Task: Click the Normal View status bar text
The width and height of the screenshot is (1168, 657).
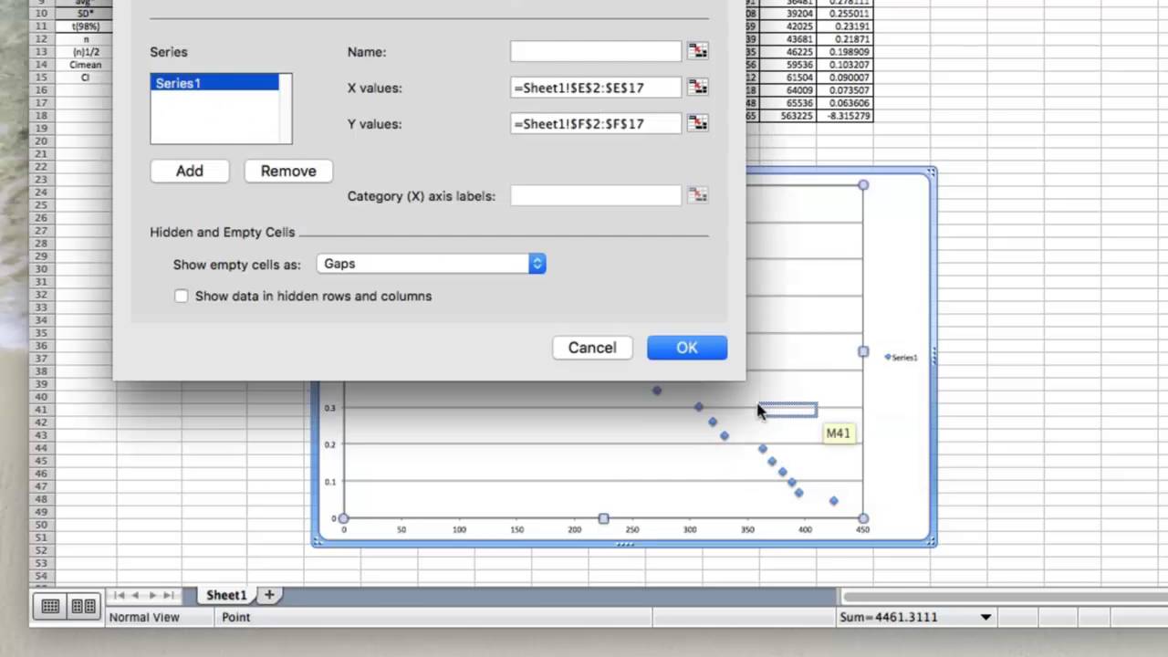Action: tap(144, 617)
